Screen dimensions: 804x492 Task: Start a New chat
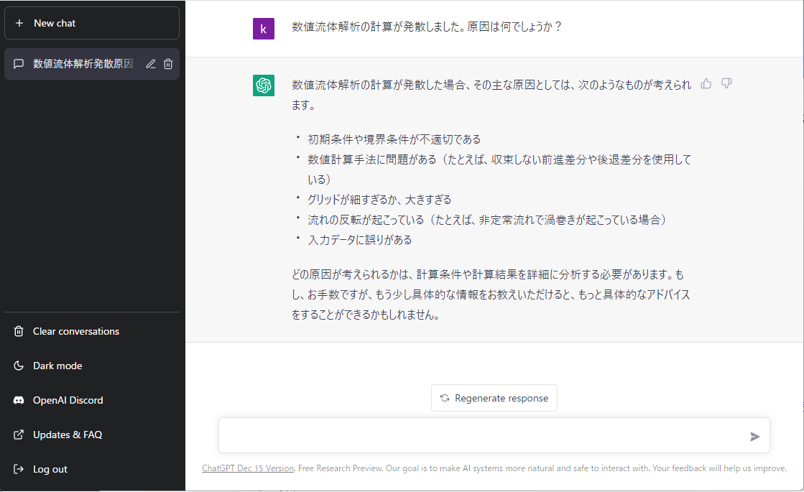[92, 23]
